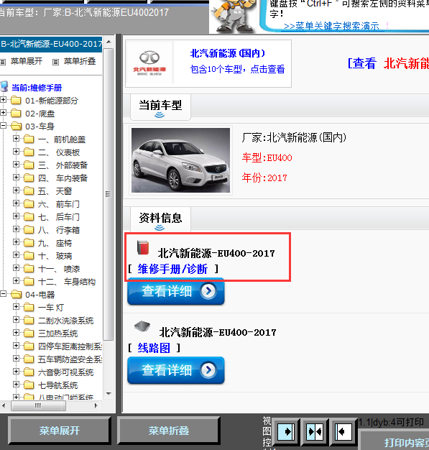The image size is (429, 450).
Task: Click the 03-车身 open folder icon
Action: 17,126
